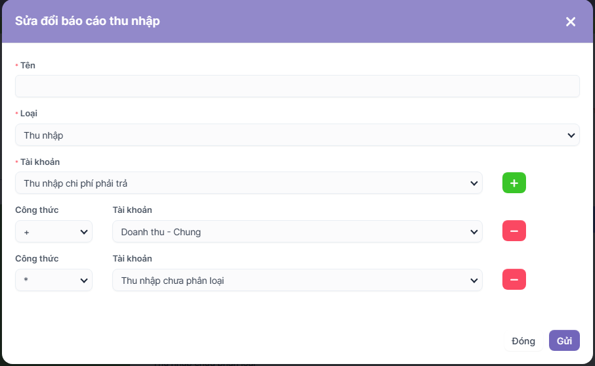Click the Công thức label above asterisk dropdown
Screen dimensions: 595x366
(x=37, y=259)
